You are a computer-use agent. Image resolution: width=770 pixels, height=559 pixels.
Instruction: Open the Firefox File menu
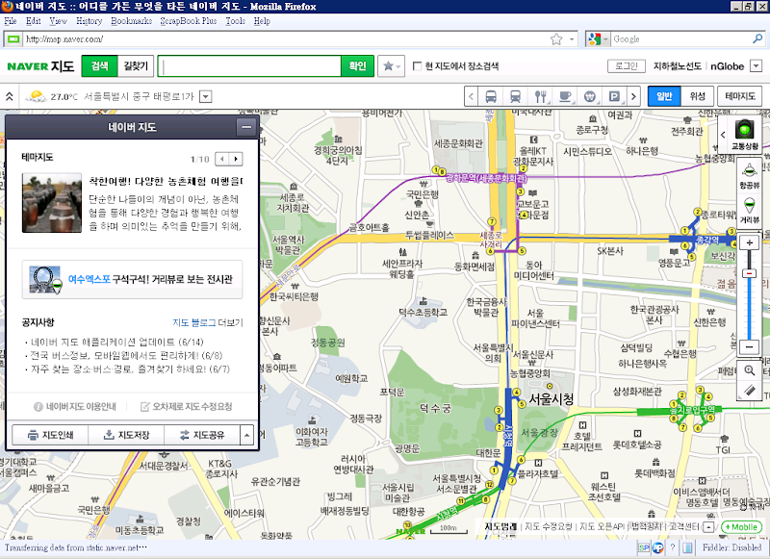click(x=11, y=21)
